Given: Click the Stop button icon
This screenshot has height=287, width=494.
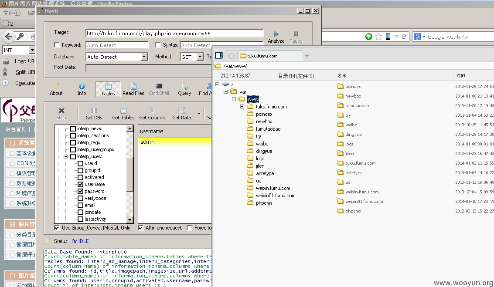Looking at the screenshot, I should (61, 111).
